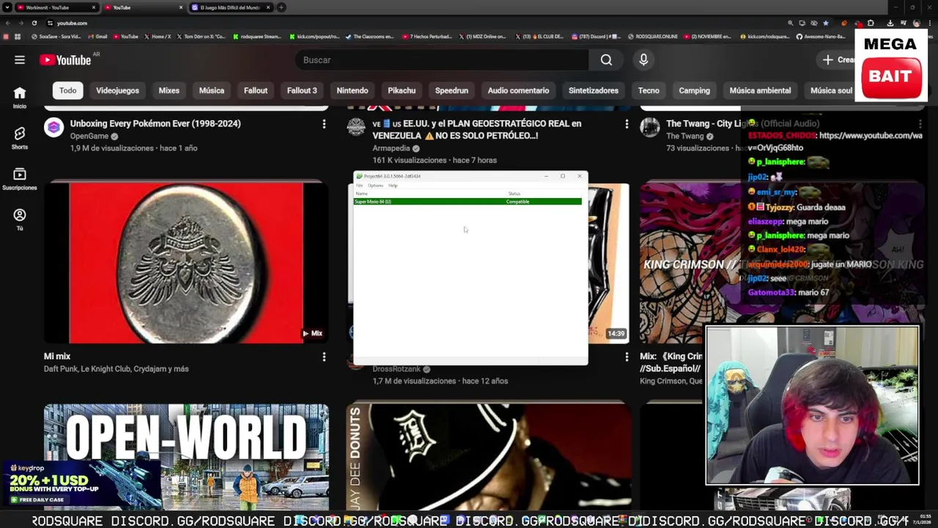Click the YouTube logo
Image resolution: width=938 pixels, height=528 pixels.
[64, 60]
